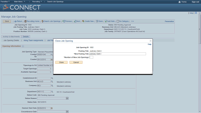Image resolution: width=201 pixels, height=113 pixels.
Task: Click the Add Note icon
Action: point(106,21)
